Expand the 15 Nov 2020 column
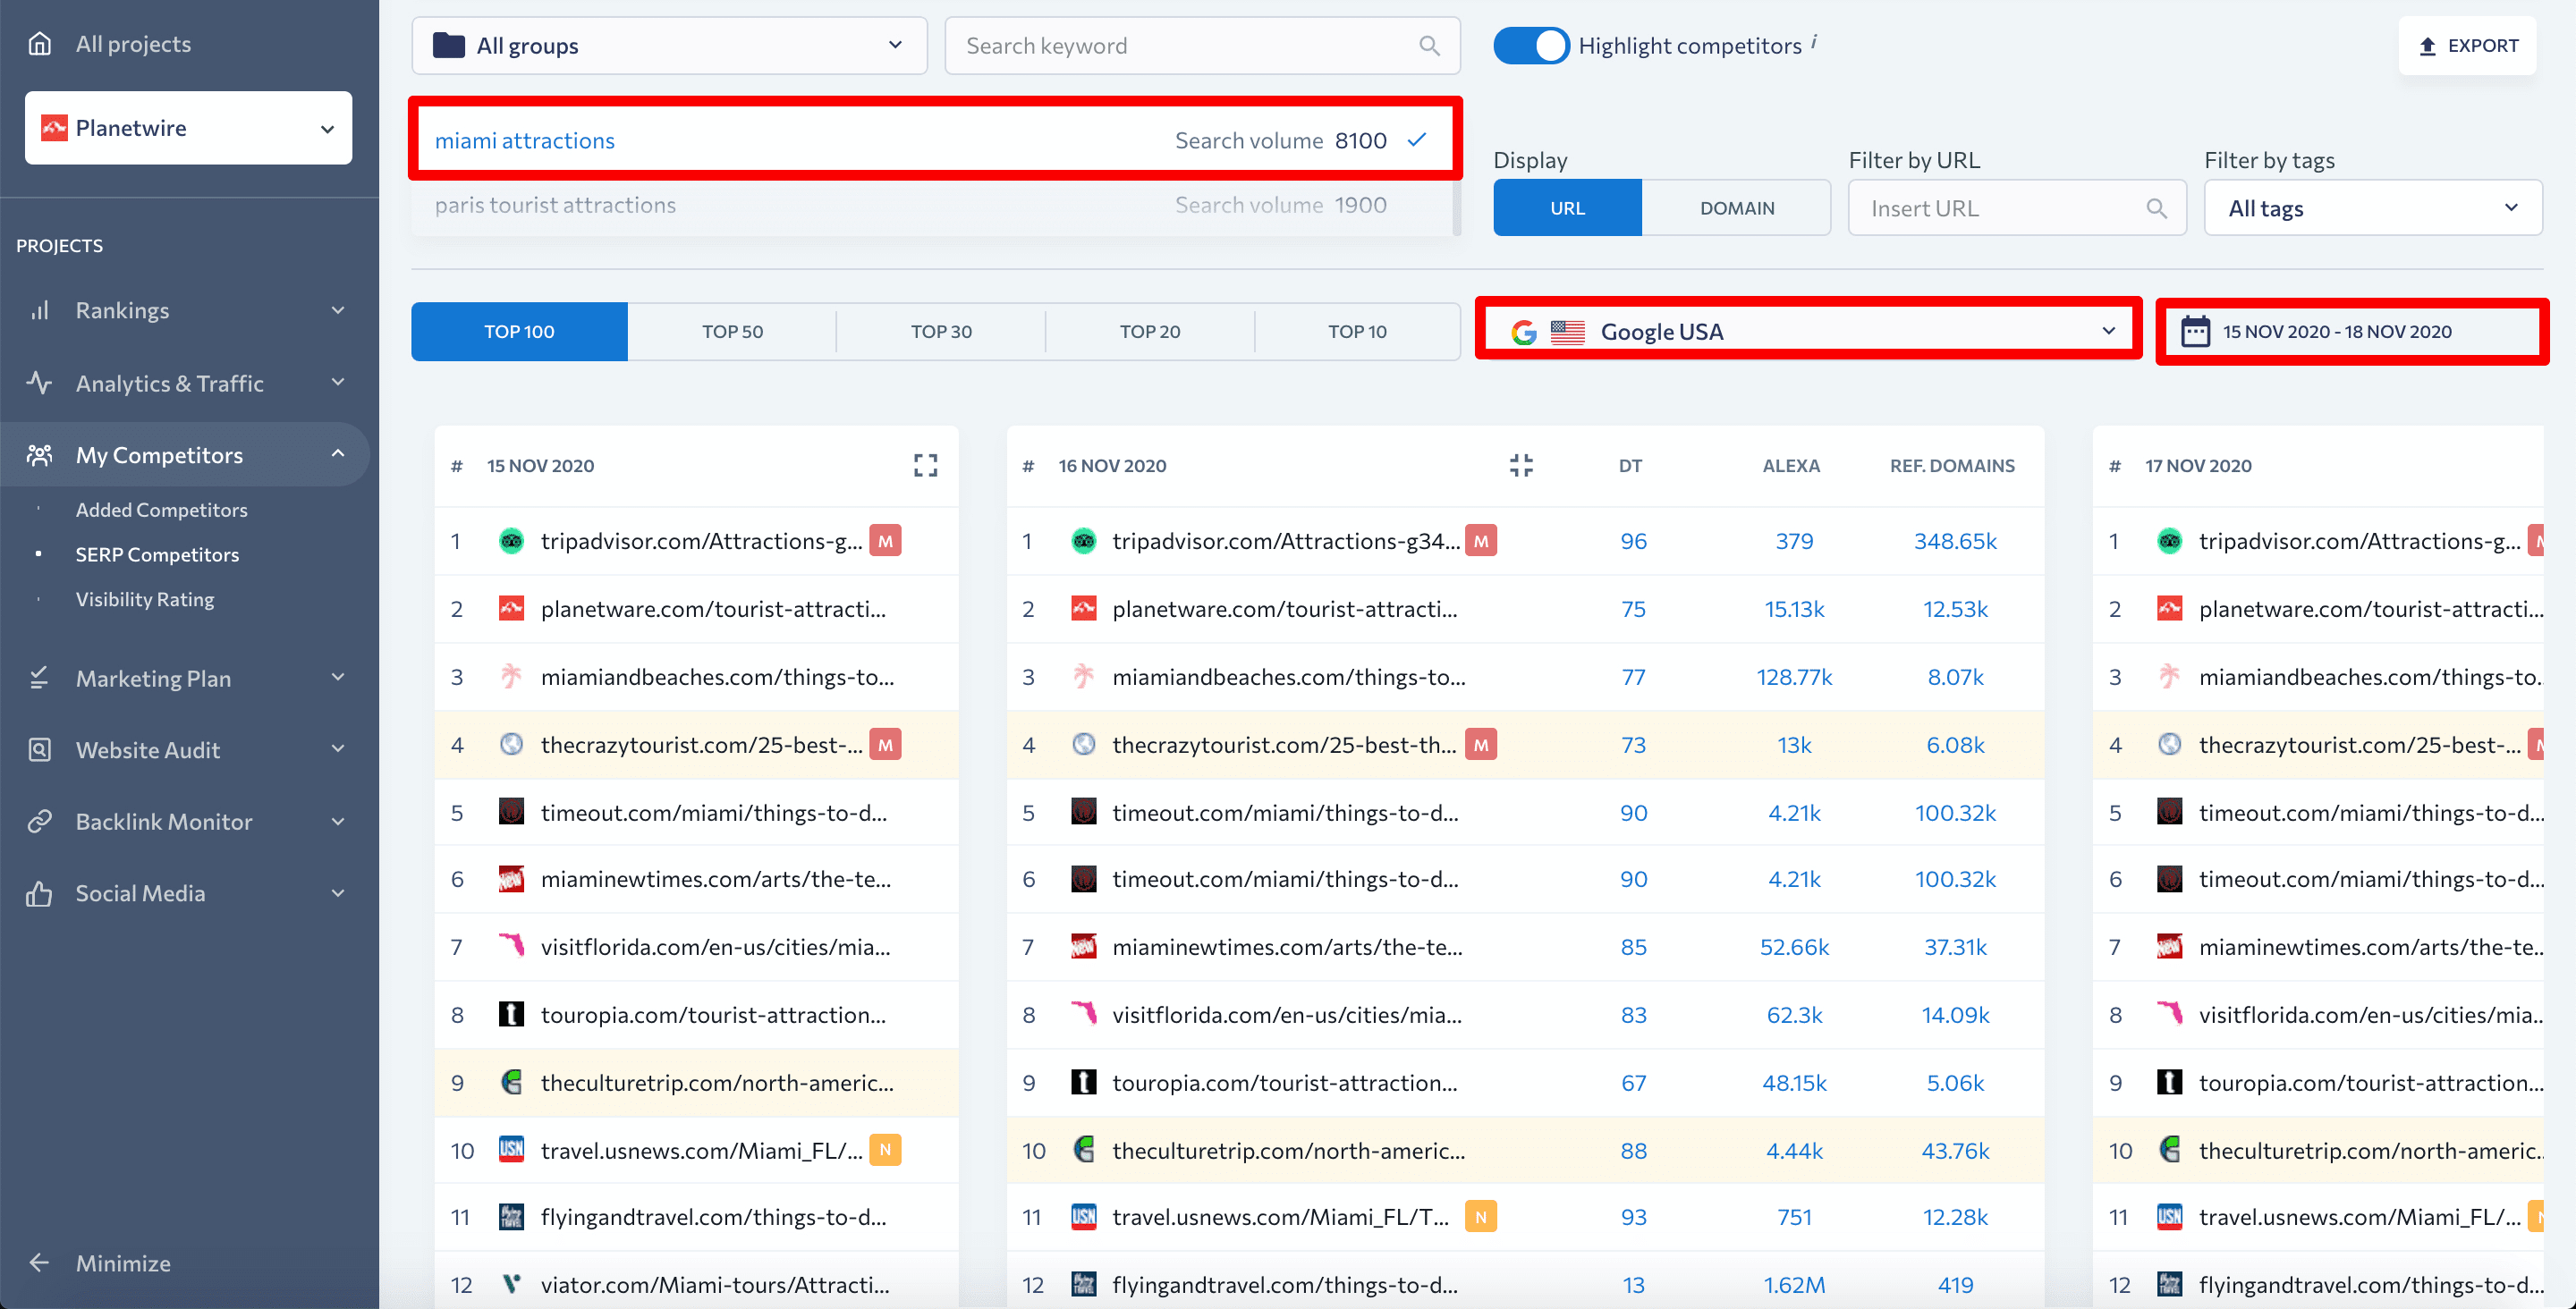The image size is (2576, 1309). [925, 465]
